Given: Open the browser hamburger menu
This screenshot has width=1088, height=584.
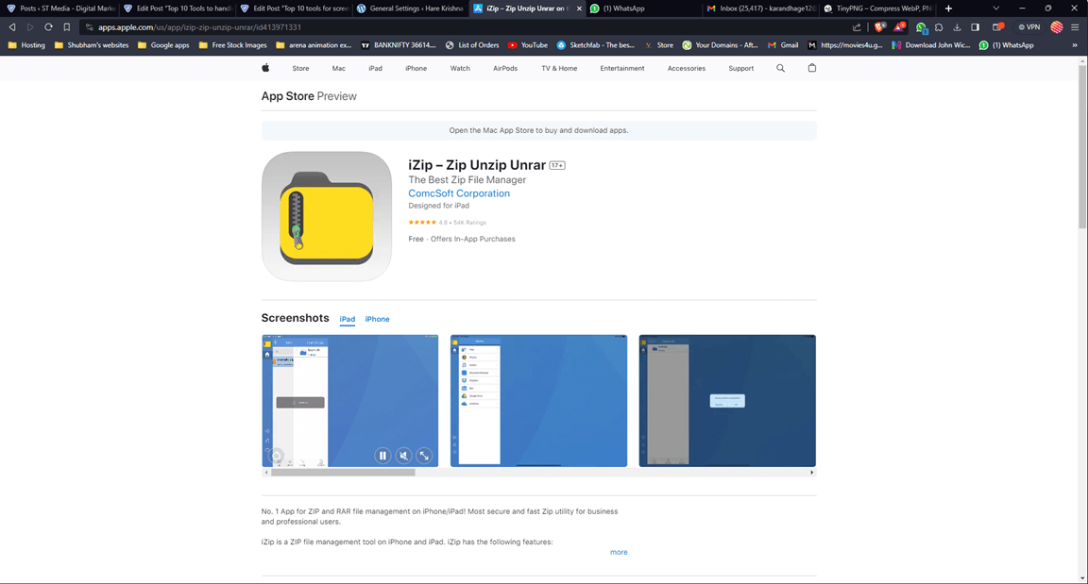Looking at the screenshot, I should coord(1075,27).
